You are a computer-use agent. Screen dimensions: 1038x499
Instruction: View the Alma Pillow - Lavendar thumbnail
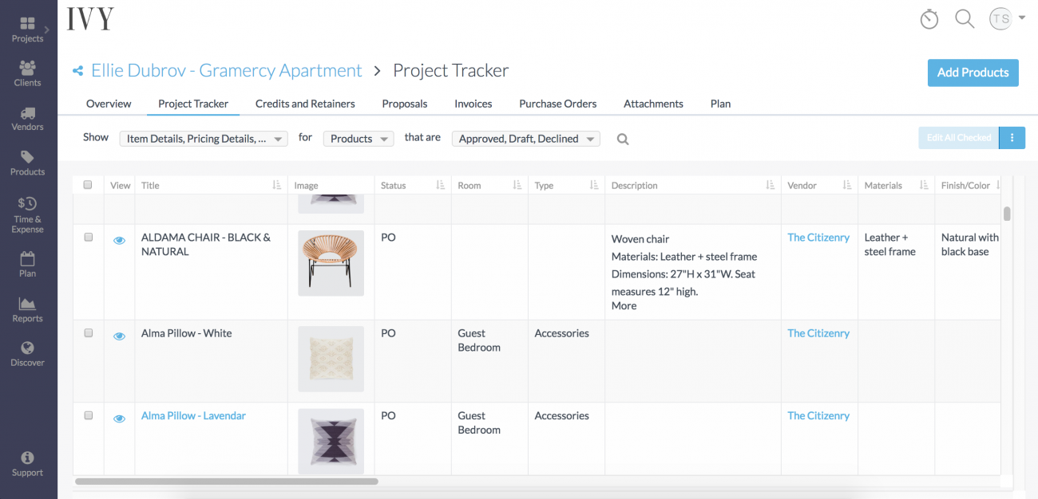(x=331, y=441)
